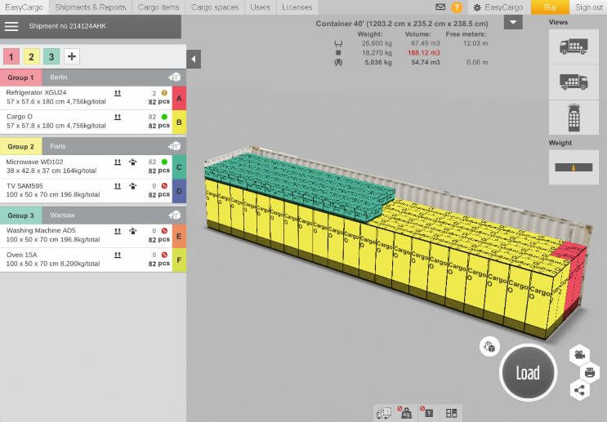Activate manual load hand-and-box tool
This screenshot has height=422, width=607.
click(x=489, y=346)
